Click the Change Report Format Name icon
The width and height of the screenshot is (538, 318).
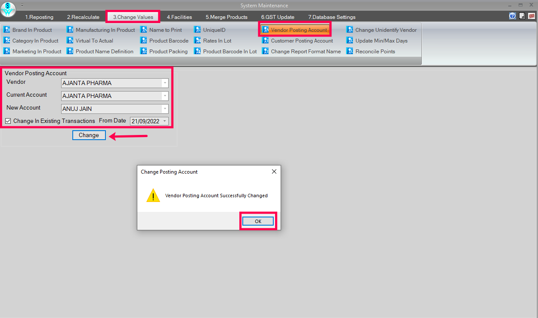[x=266, y=52]
